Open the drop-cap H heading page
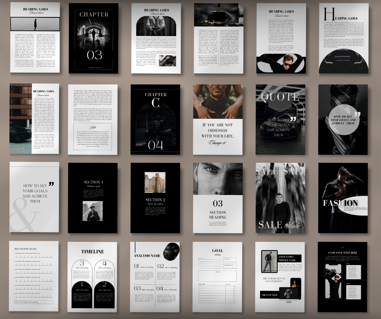 (344, 38)
